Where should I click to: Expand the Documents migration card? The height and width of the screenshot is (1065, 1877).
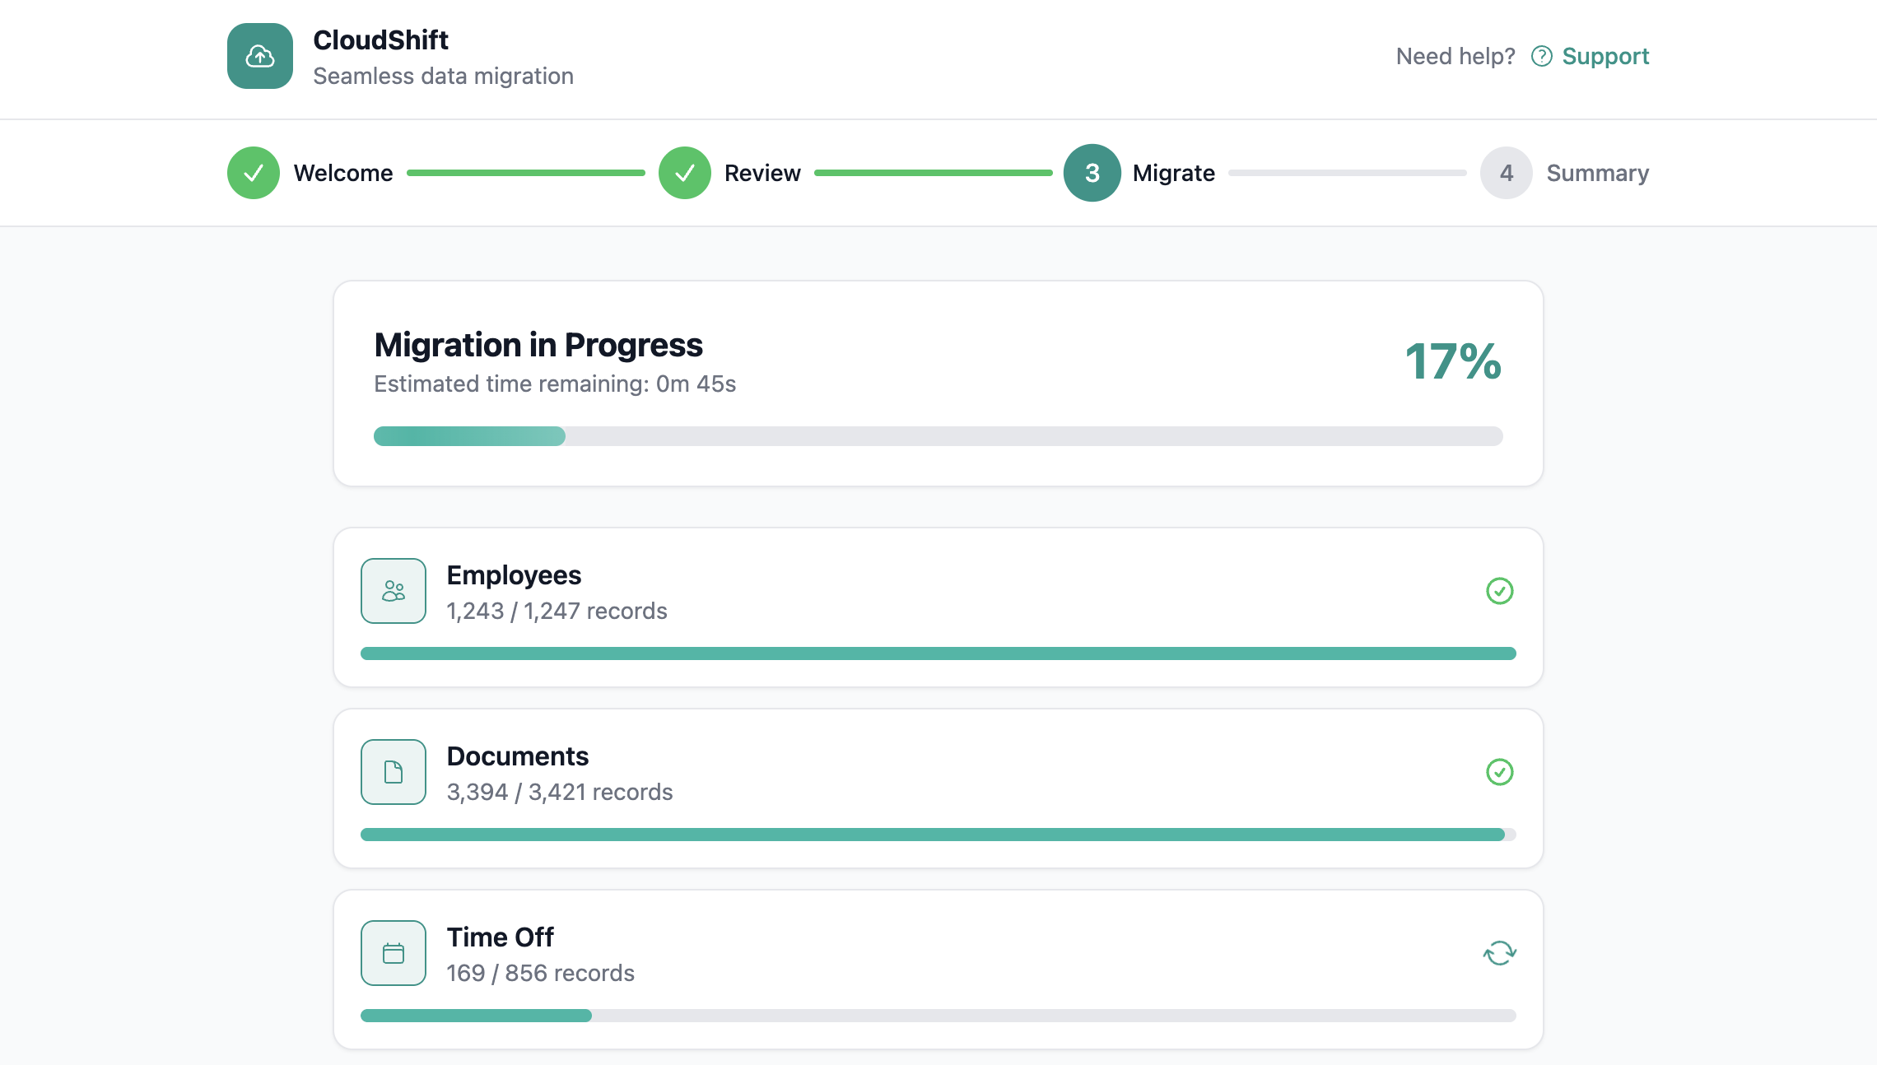point(938,788)
